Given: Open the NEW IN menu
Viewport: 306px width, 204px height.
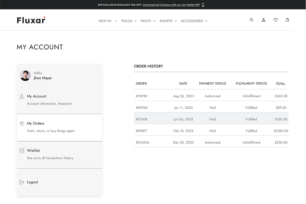Looking at the screenshot, I should [x=105, y=21].
